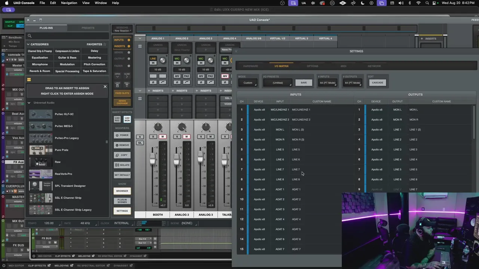Show the plug-in BROWSER
The image size is (479, 269).
[122, 191]
